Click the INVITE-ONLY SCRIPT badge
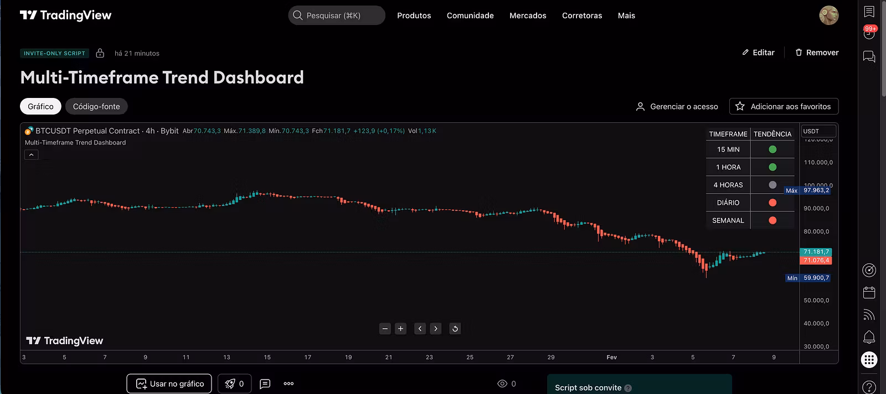This screenshot has width=886, height=394. 55,53
